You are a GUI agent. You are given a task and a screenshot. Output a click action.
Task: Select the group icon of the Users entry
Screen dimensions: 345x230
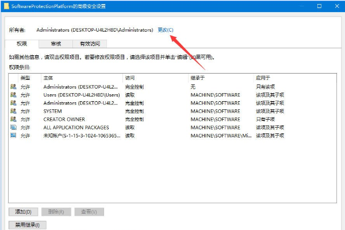(13, 95)
